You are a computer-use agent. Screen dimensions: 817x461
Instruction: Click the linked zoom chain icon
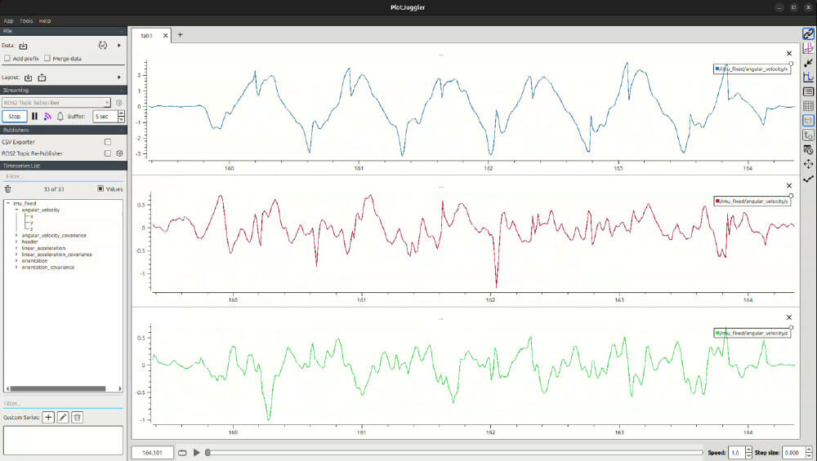808,34
